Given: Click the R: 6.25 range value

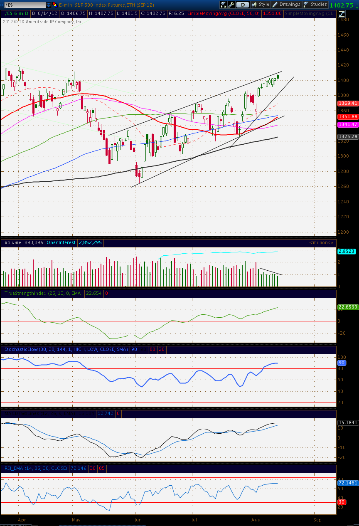Looking at the screenshot, I should click(176, 13).
